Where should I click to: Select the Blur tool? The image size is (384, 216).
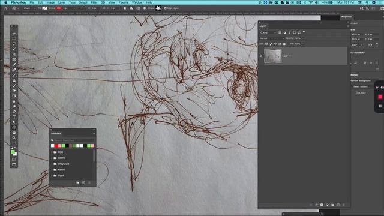click(x=14, y=101)
